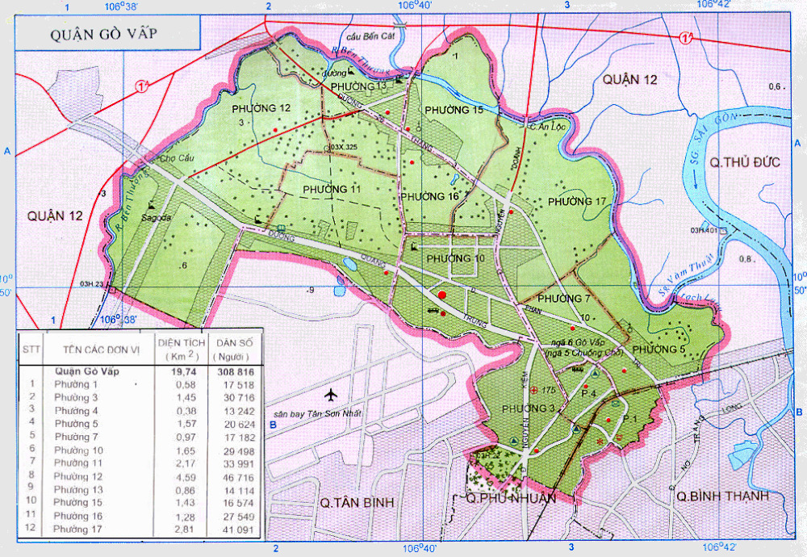Click the cầu Bến Cát bridge label
This screenshot has height=557, width=807.
370,36
